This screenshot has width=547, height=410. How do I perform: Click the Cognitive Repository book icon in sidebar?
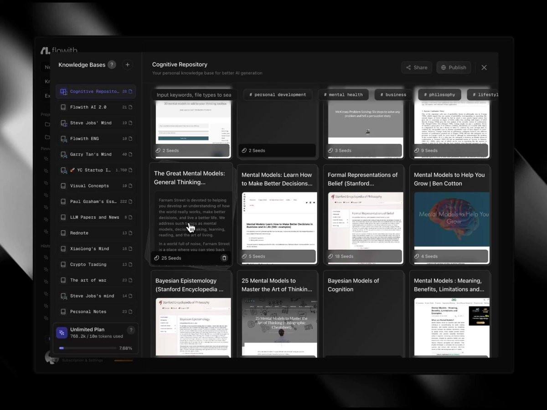tap(64, 92)
